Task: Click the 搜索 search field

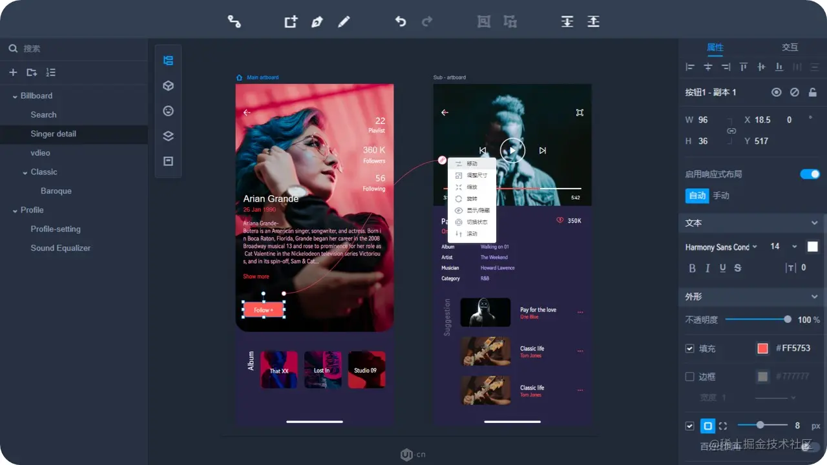Action: [74, 48]
